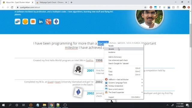The image size is (192, 108).
Task: Expand The Great Suspender submenu
Action: [x=124, y=92]
